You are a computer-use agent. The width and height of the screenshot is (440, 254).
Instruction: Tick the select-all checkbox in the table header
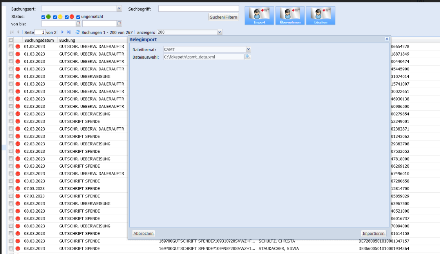pos(11,40)
